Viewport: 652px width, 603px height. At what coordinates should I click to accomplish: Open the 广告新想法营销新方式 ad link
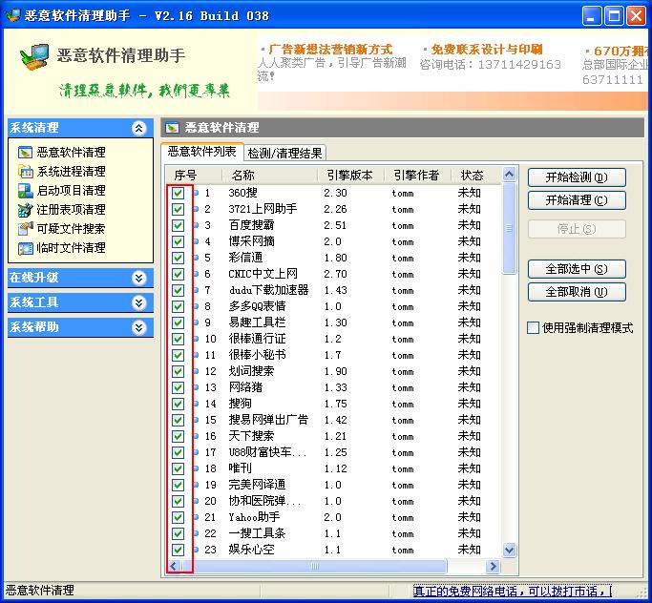330,50
